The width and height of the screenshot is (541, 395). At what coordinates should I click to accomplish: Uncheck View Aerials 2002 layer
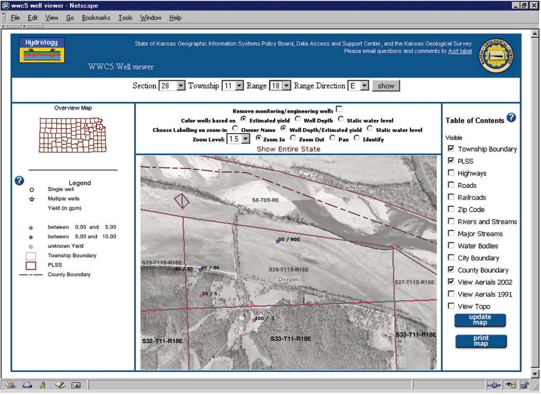451,282
